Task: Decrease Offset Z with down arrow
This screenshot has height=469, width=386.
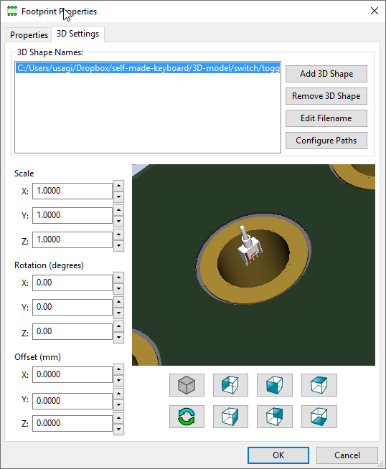Action: point(119,430)
